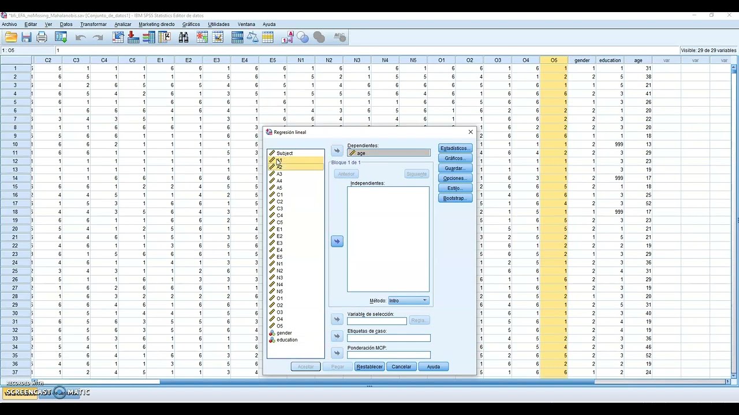
Task: Move variable to Dependientes arrow button
Action: pyautogui.click(x=337, y=151)
